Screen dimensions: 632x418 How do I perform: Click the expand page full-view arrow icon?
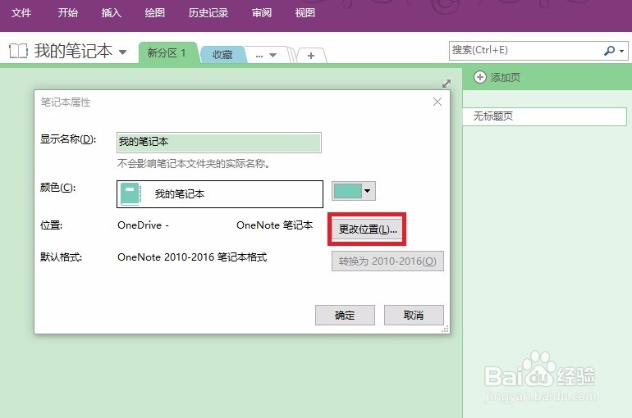pos(447,84)
